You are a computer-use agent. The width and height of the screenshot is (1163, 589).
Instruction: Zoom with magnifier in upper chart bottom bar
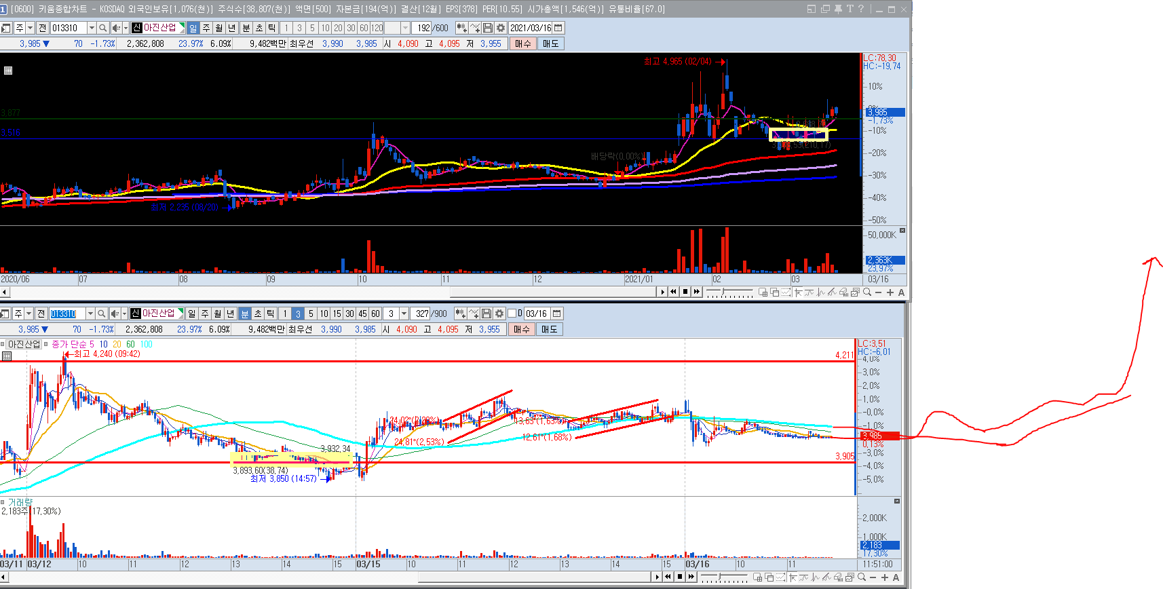click(867, 292)
